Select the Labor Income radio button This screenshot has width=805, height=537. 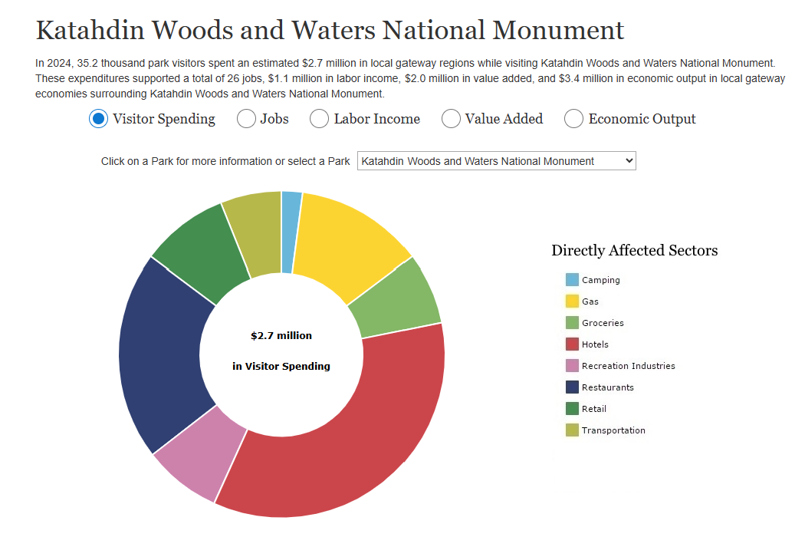coord(318,119)
